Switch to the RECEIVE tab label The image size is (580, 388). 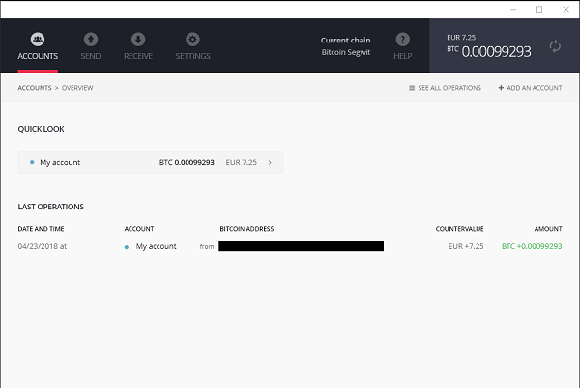pyautogui.click(x=138, y=56)
